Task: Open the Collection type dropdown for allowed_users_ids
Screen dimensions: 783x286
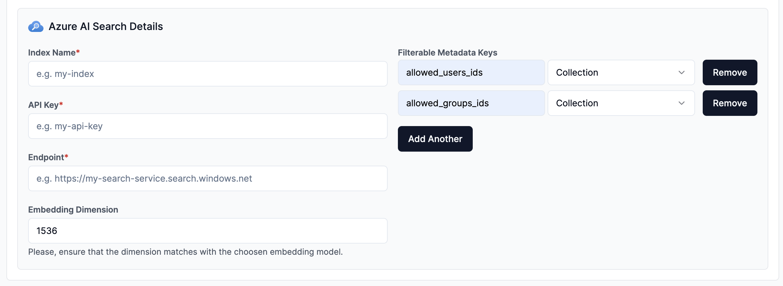Action: [621, 72]
